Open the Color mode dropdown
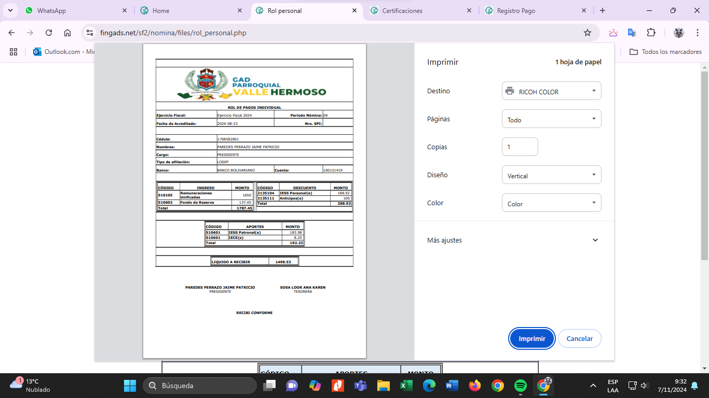Screen dimensions: 709x398 pyautogui.click(x=551, y=203)
